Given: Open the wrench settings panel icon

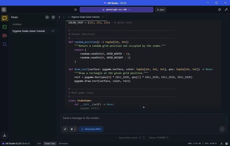Looking at the screenshot, I should pos(226,10).
